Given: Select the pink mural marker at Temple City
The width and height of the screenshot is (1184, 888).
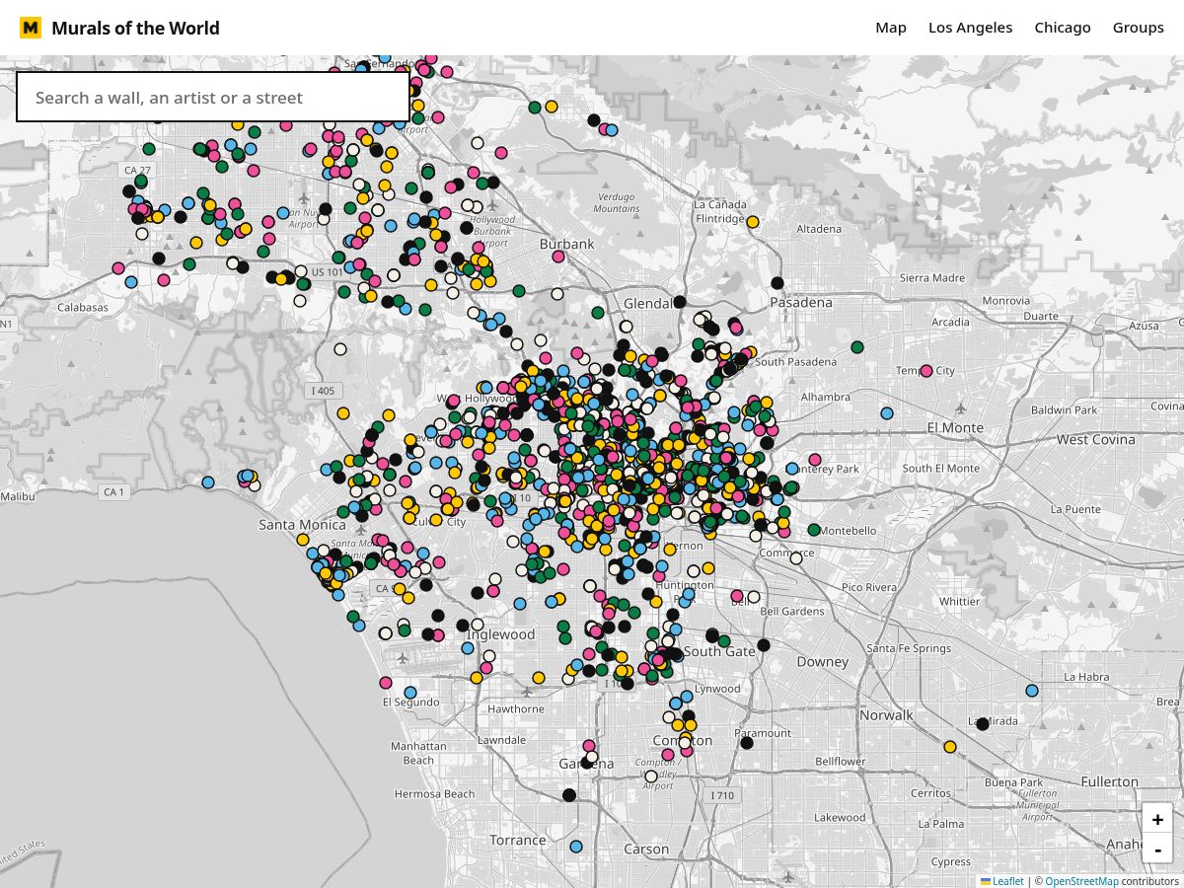Looking at the screenshot, I should point(926,371).
